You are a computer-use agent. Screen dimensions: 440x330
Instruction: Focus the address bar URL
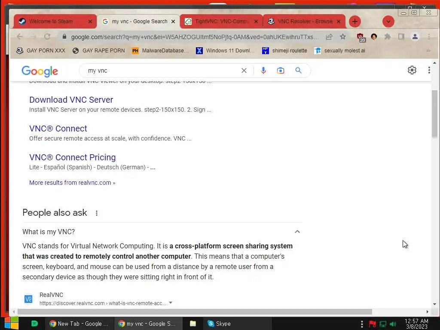click(195, 37)
